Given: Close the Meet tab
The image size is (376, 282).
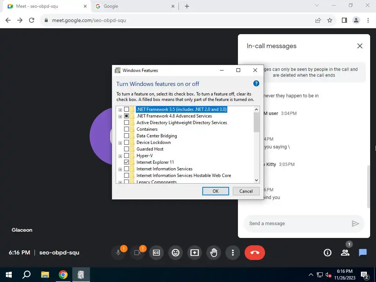Looking at the screenshot, I should (x=85, y=7).
